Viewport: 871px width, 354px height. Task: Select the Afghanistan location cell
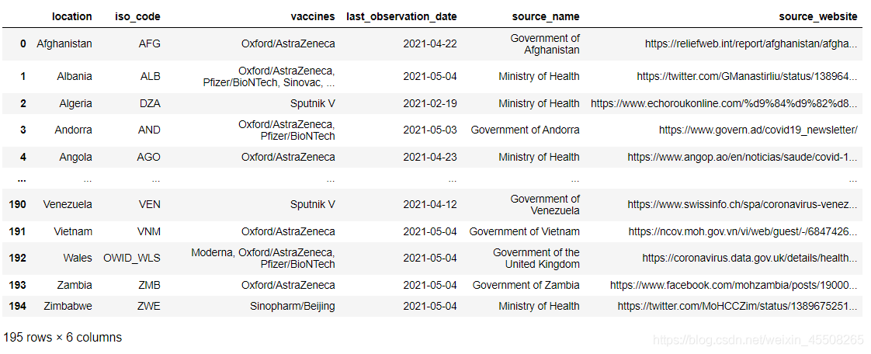pos(64,44)
